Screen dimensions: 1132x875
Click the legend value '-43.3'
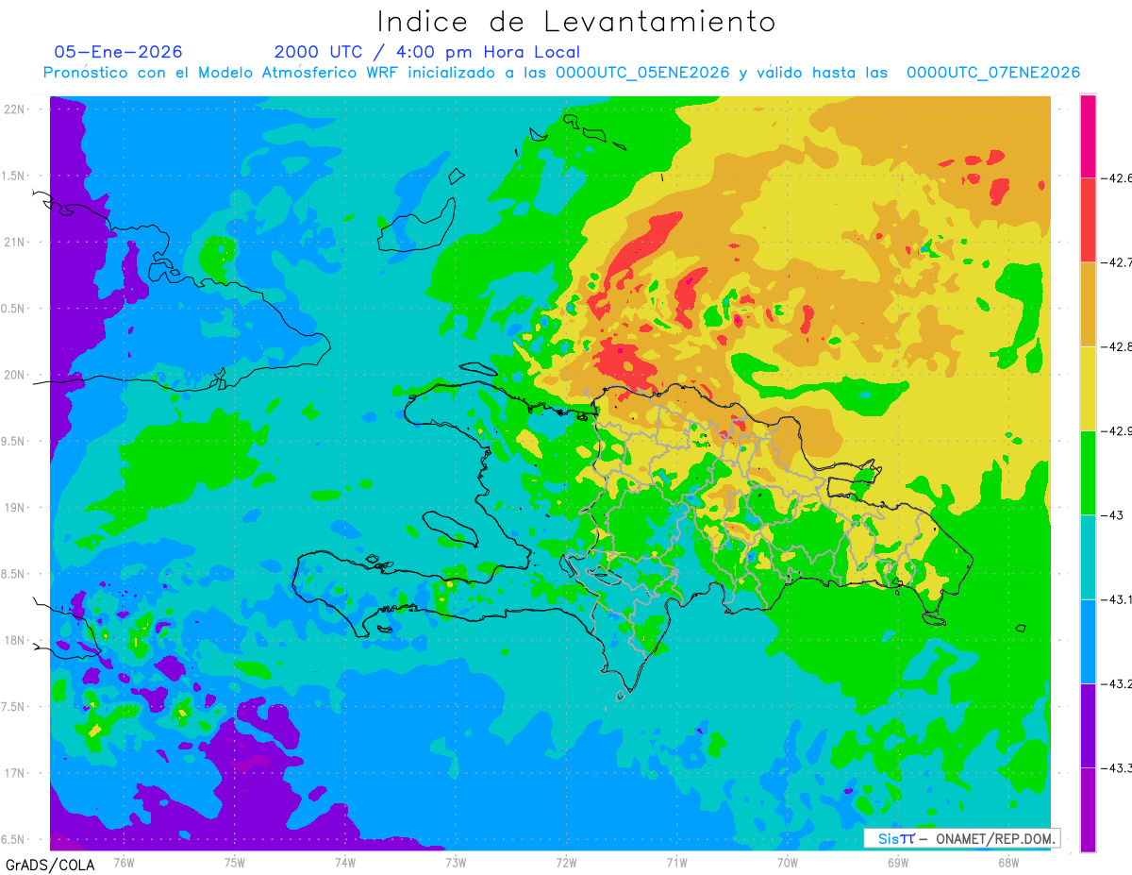click(1116, 767)
